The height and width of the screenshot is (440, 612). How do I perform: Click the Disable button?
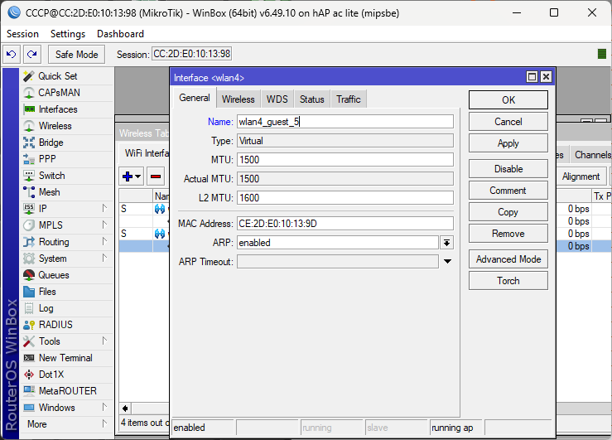pos(508,169)
